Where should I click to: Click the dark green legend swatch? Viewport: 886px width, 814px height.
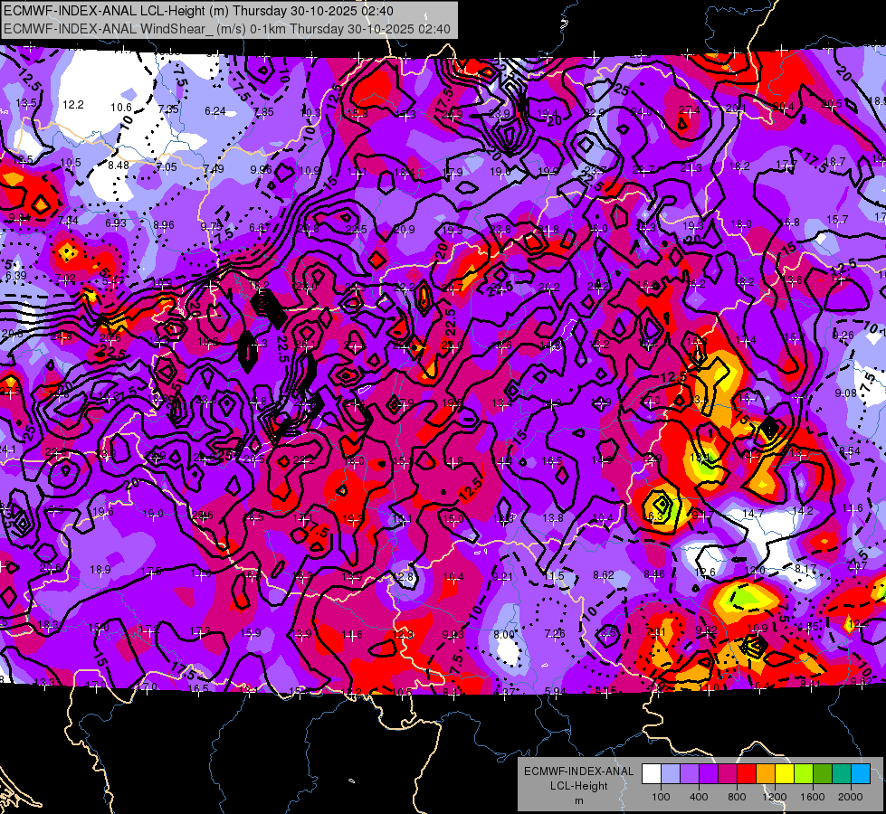[823, 774]
